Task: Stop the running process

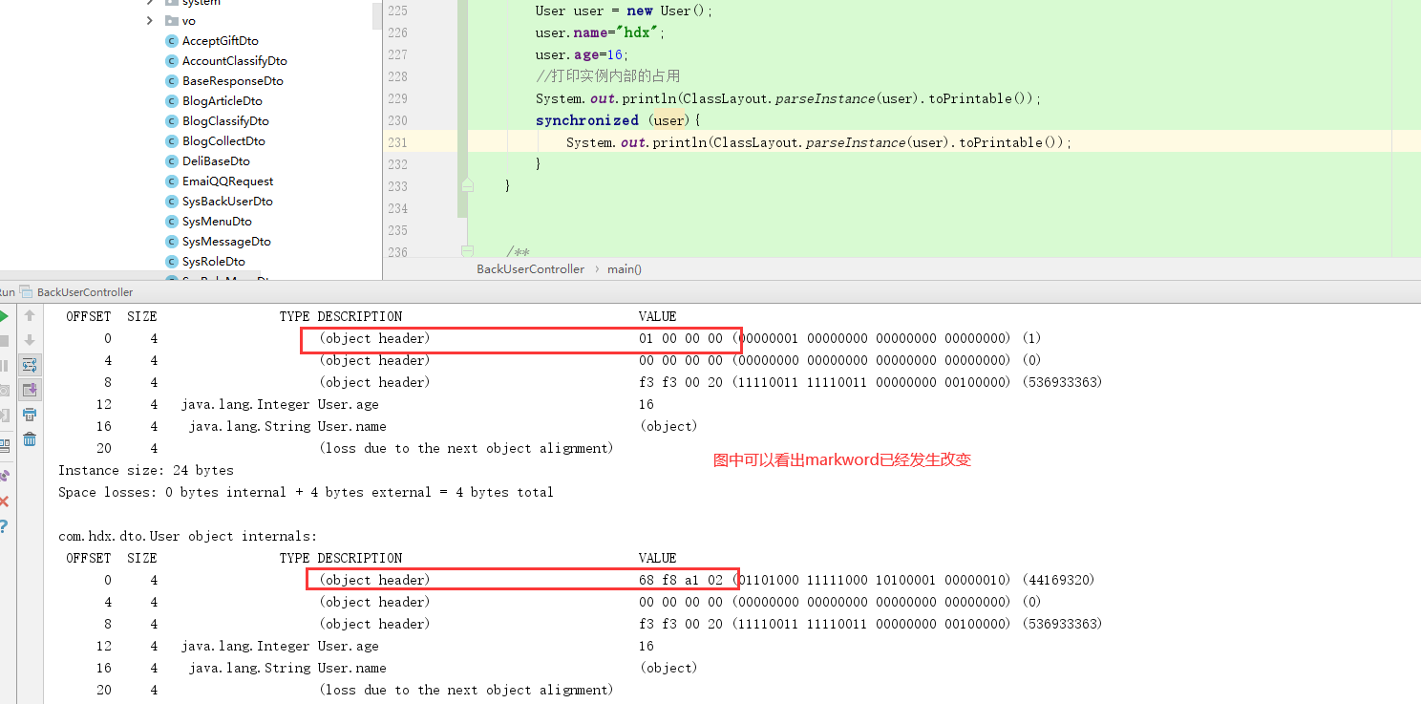Action: click(4, 339)
